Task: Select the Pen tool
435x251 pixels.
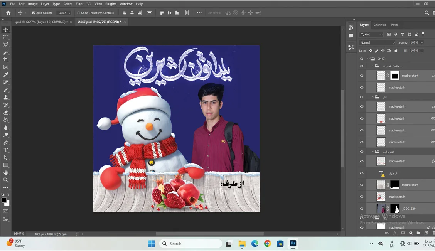Action: (x=5, y=143)
